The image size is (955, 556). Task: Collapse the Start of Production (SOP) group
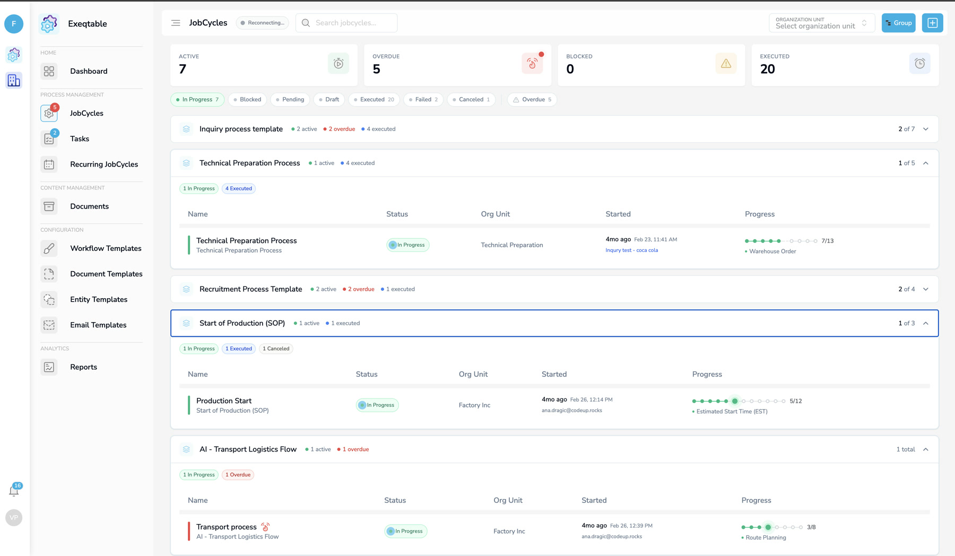926,323
